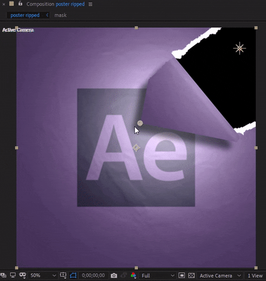The height and width of the screenshot is (281, 266).
Task: Click the bottom-right corner transform handle
Action: pyautogui.click(x=256, y=268)
